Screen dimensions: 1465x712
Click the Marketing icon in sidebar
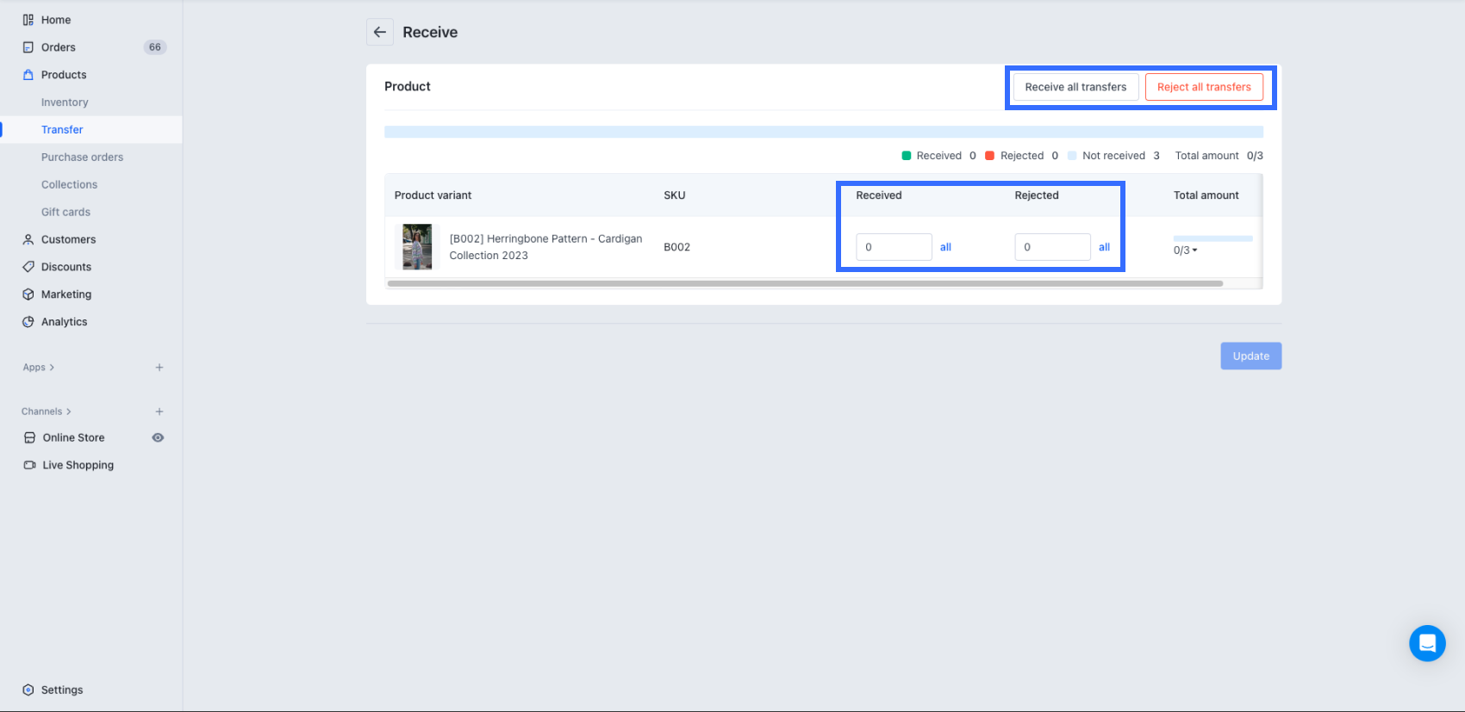click(28, 294)
